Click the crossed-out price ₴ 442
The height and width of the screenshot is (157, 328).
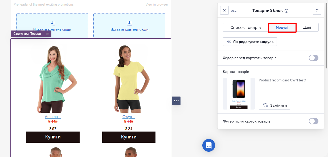(53, 121)
